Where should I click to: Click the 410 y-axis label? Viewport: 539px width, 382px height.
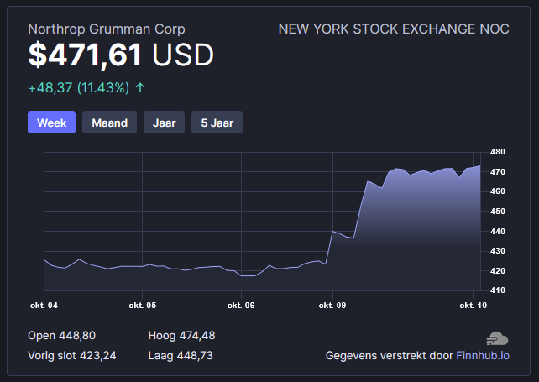pyautogui.click(x=498, y=290)
